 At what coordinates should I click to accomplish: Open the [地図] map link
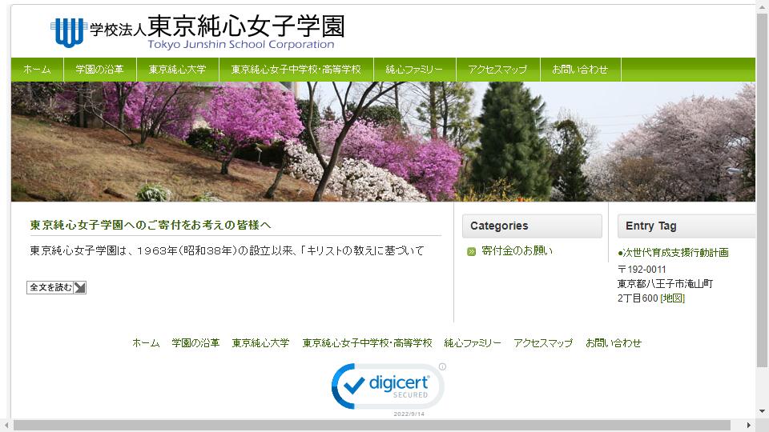(x=672, y=298)
